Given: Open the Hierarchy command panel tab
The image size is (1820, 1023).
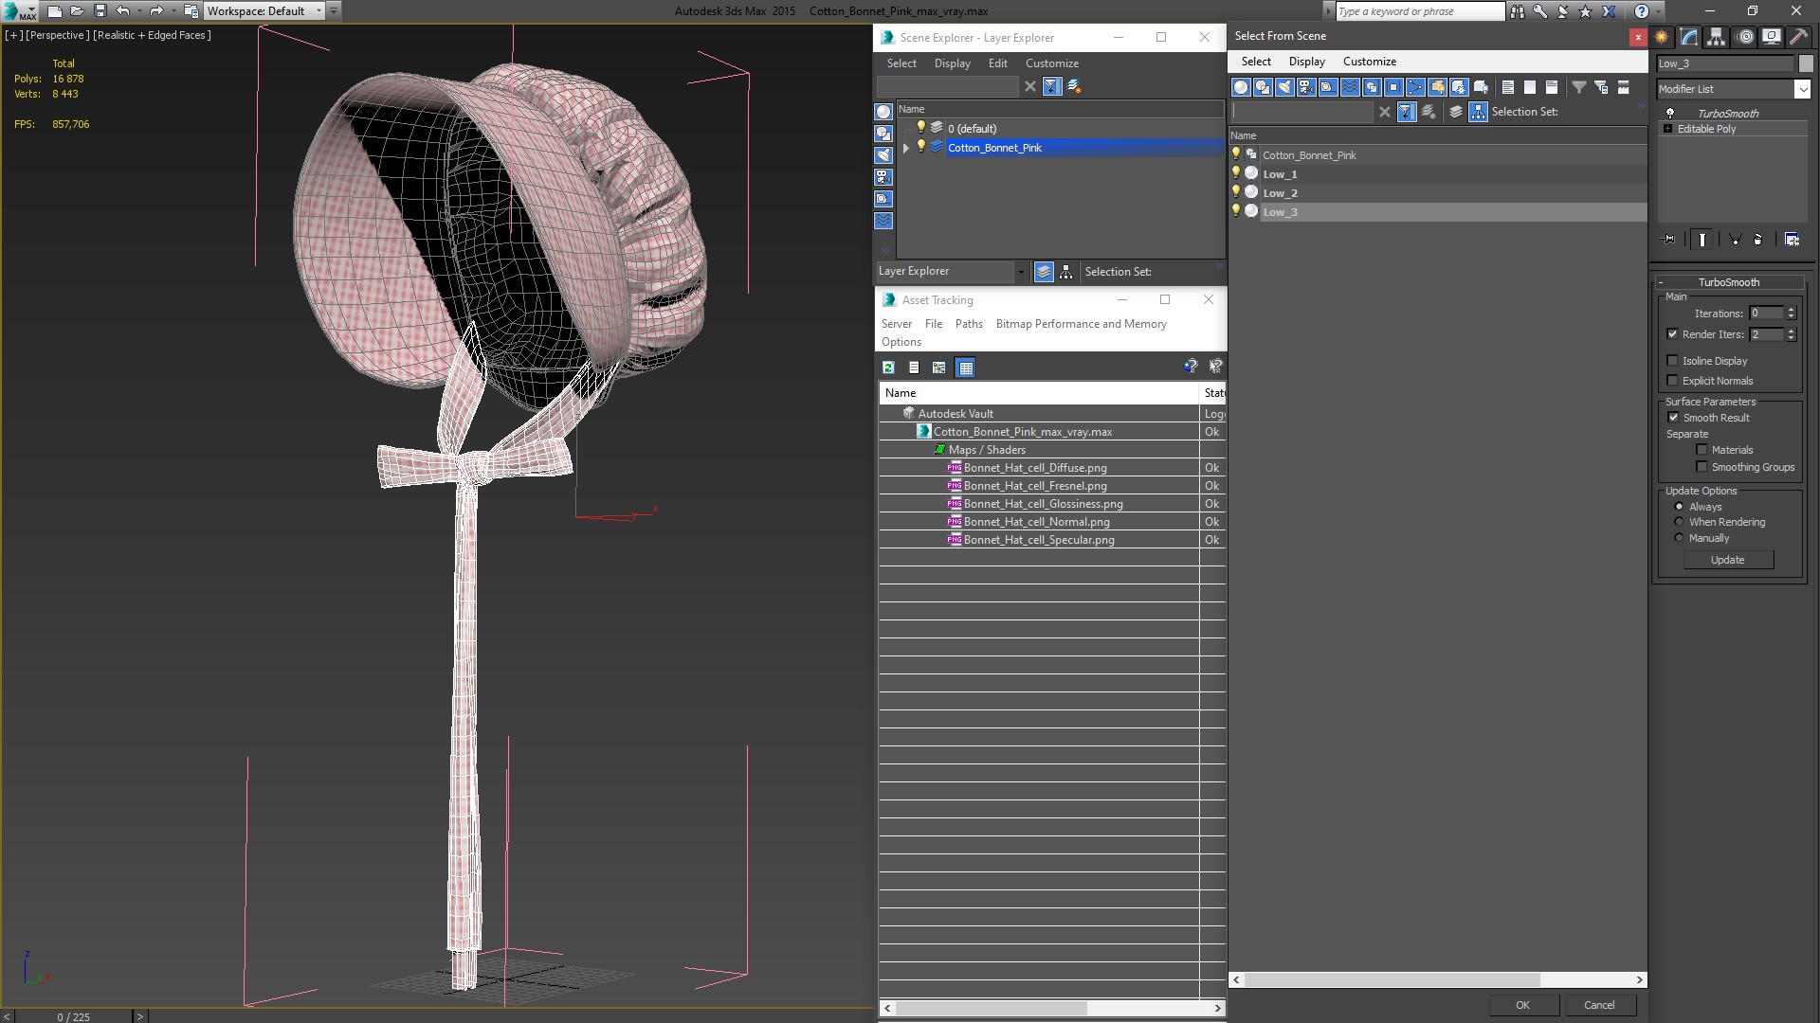Looking at the screenshot, I should pyautogui.click(x=1717, y=37).
